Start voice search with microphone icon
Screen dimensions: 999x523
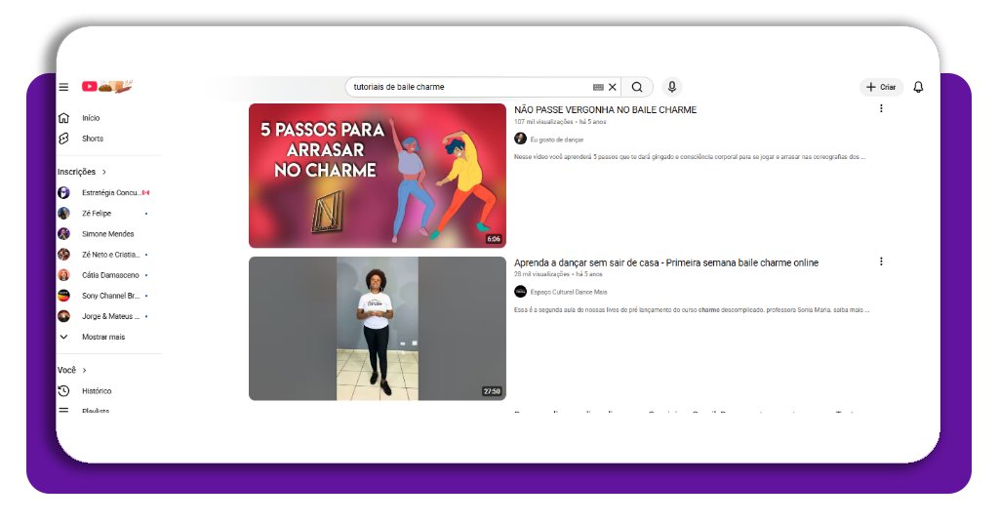click(x=671, y=87)
